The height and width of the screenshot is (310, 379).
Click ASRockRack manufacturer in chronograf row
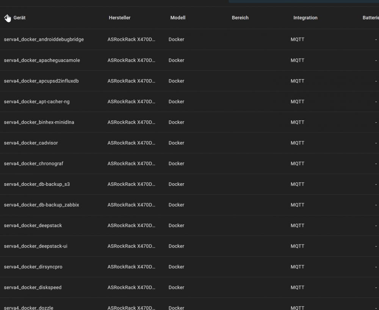click(x=131, y=164)
